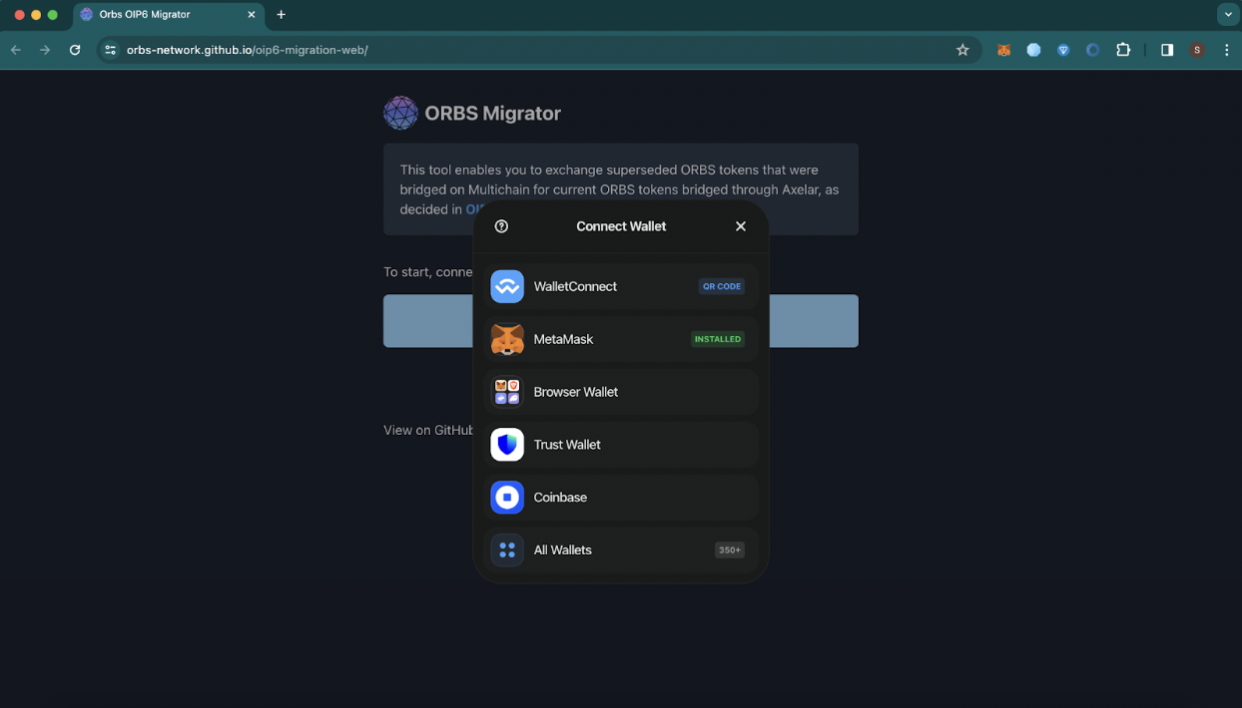Bookmark the page with the star icon
The height and width of the screenshot is (708, 1242).
click(x=962, y=49)
